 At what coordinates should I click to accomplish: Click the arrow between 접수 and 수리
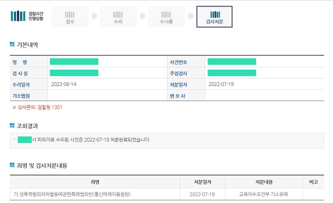pos(94,16)
